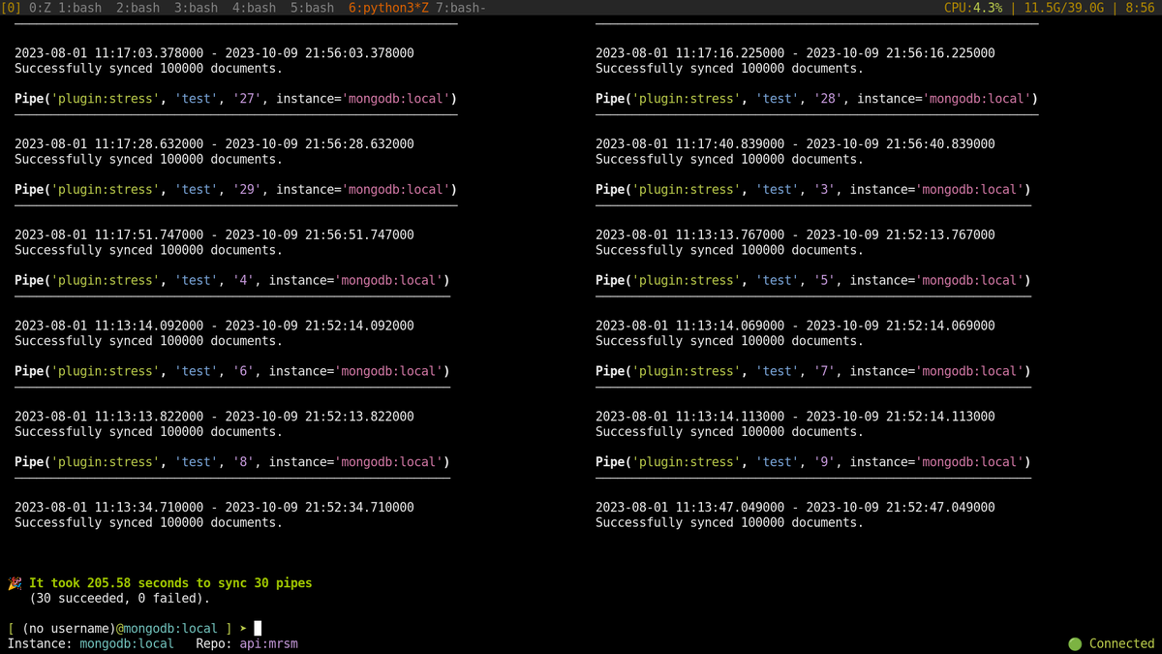The width and height of the screenshot is (1162, 654).
Task: Click the party popper emoji icon
Action: pyautogui.click(x=15, y=583)
